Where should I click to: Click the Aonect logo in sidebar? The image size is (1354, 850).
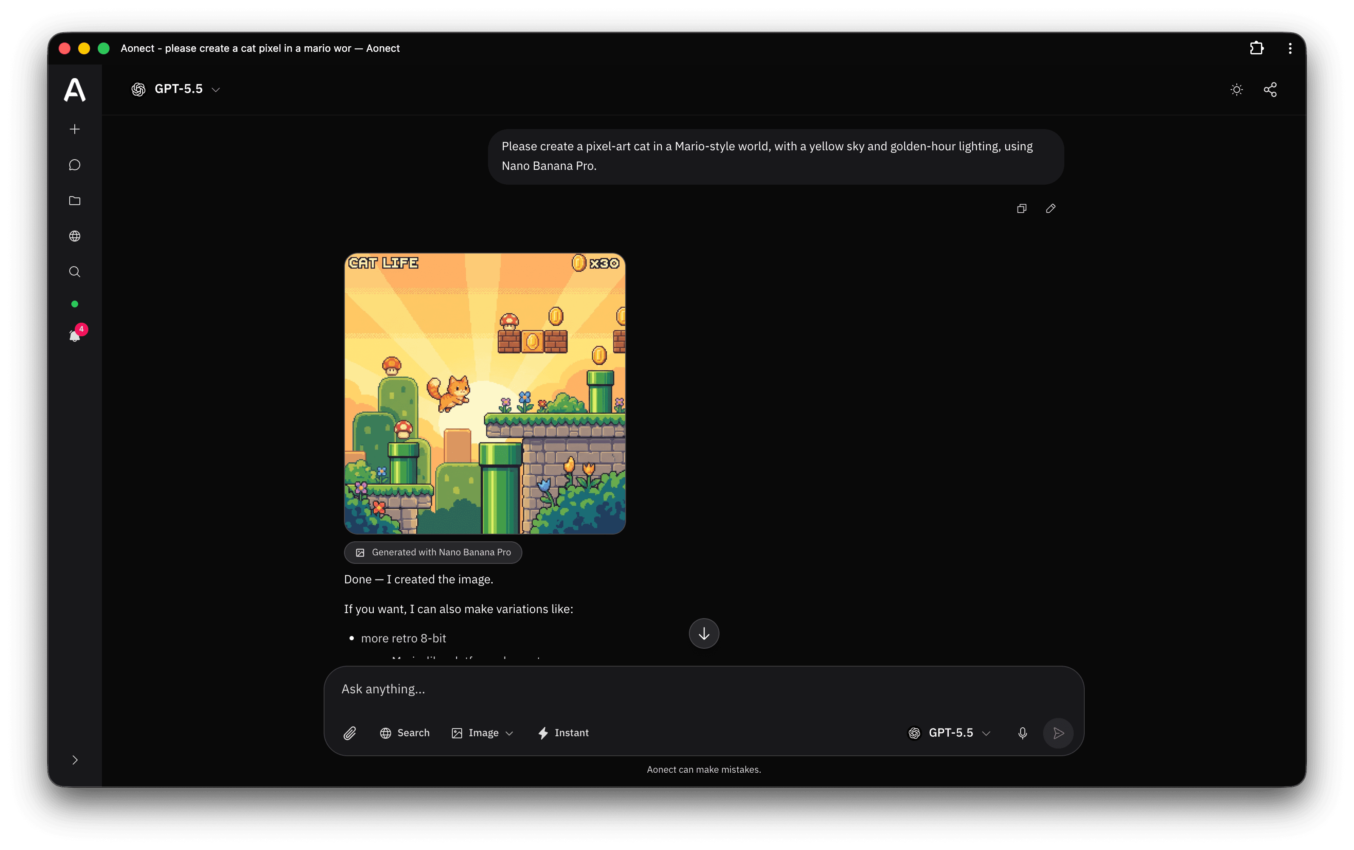pyautogui.click(x=75, y=90)
